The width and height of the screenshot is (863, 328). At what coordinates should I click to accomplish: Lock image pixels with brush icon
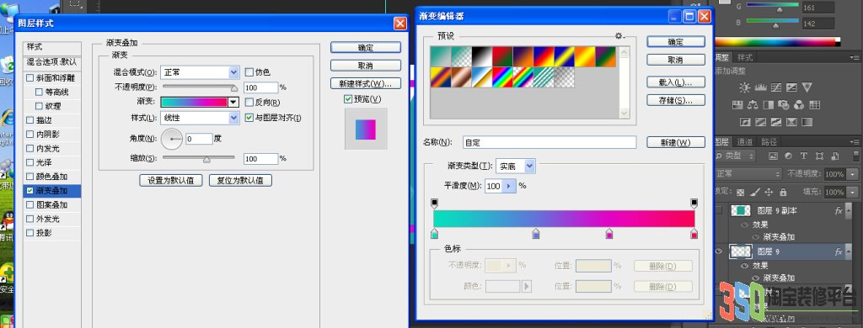point(755,193)
